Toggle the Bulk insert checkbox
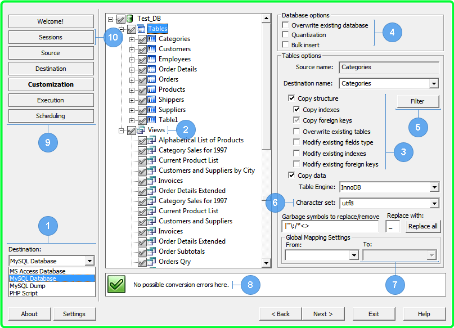 [286, 44]
